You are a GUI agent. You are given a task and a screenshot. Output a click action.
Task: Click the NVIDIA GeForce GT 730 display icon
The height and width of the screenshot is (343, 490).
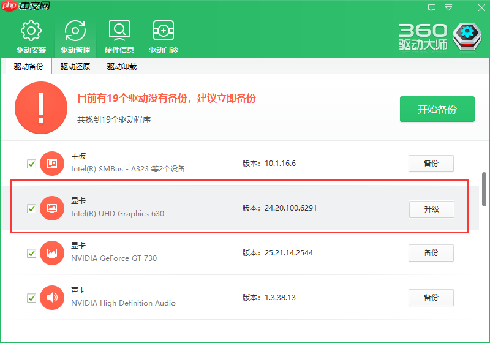(52, 253)
